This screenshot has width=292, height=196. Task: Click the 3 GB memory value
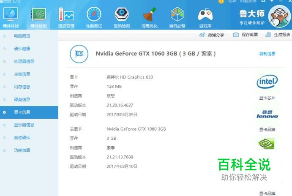pyautogui.click(x=112, y=138)
